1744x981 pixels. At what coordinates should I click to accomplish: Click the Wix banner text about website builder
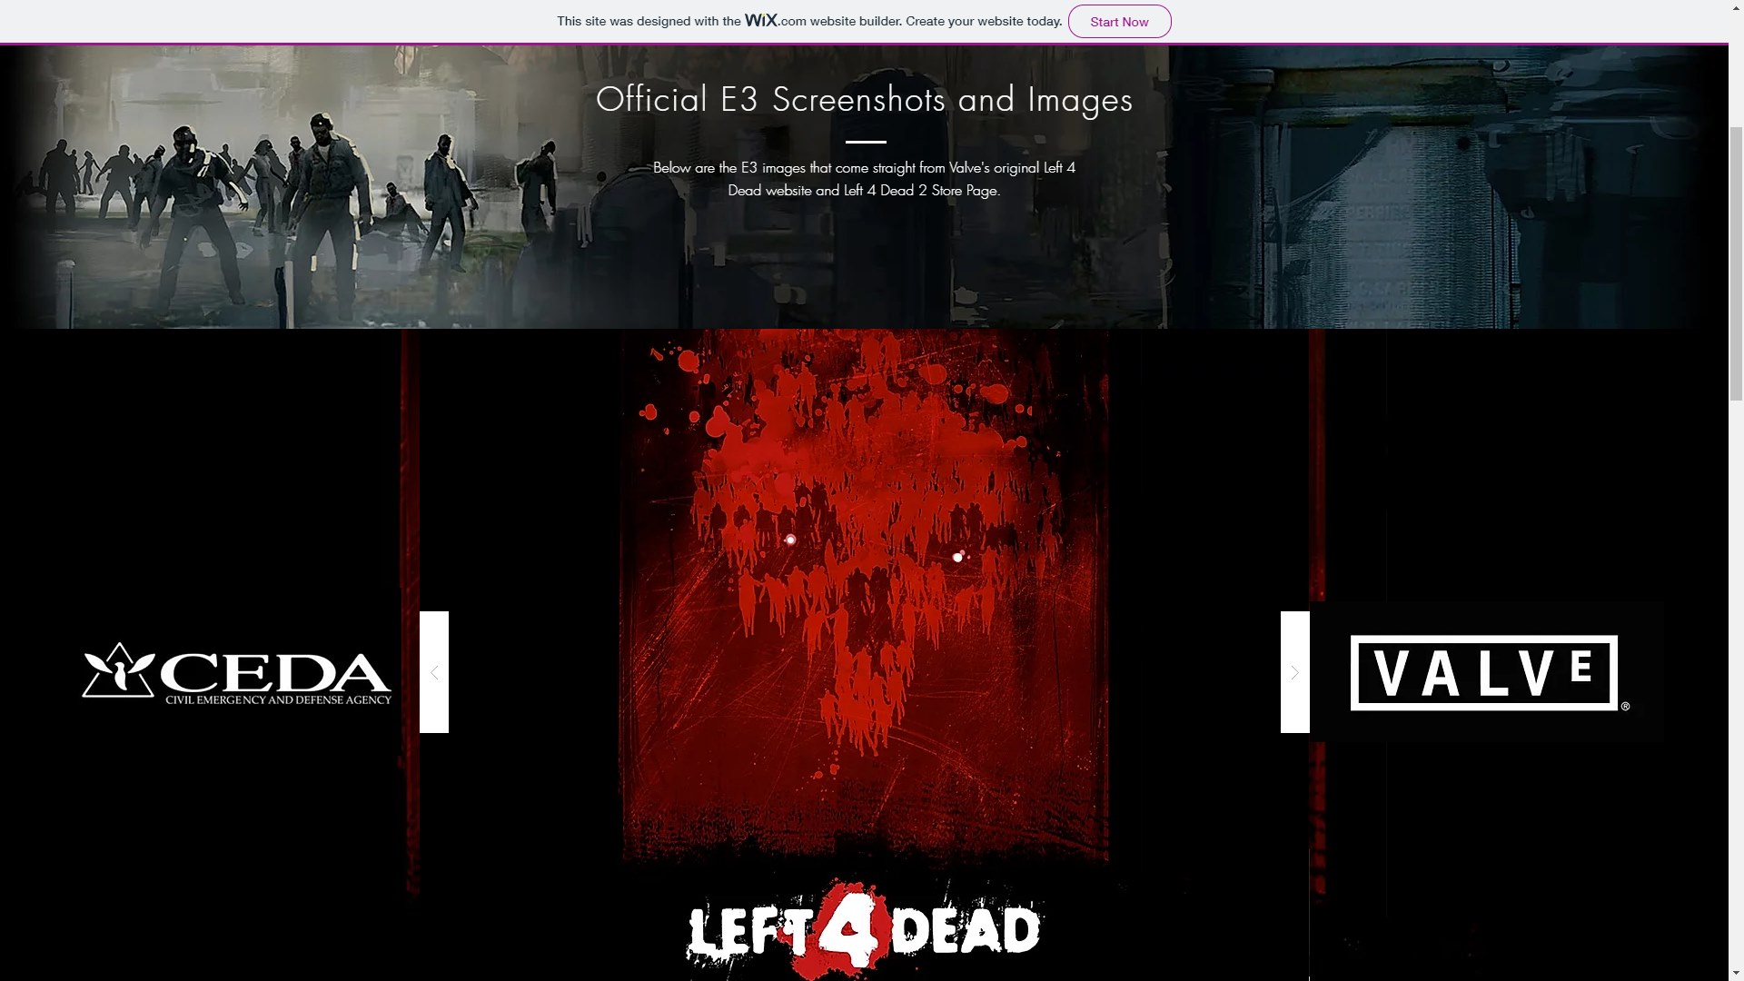coord(809,21)
